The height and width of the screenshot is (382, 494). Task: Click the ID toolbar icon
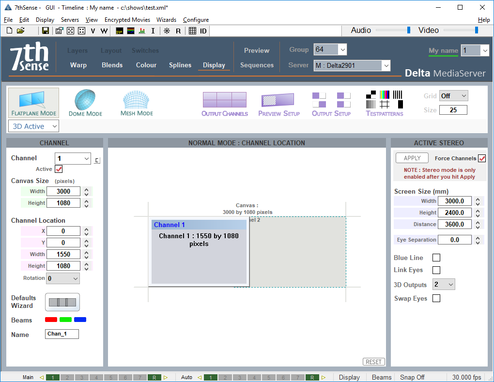[x=203, y=31]
